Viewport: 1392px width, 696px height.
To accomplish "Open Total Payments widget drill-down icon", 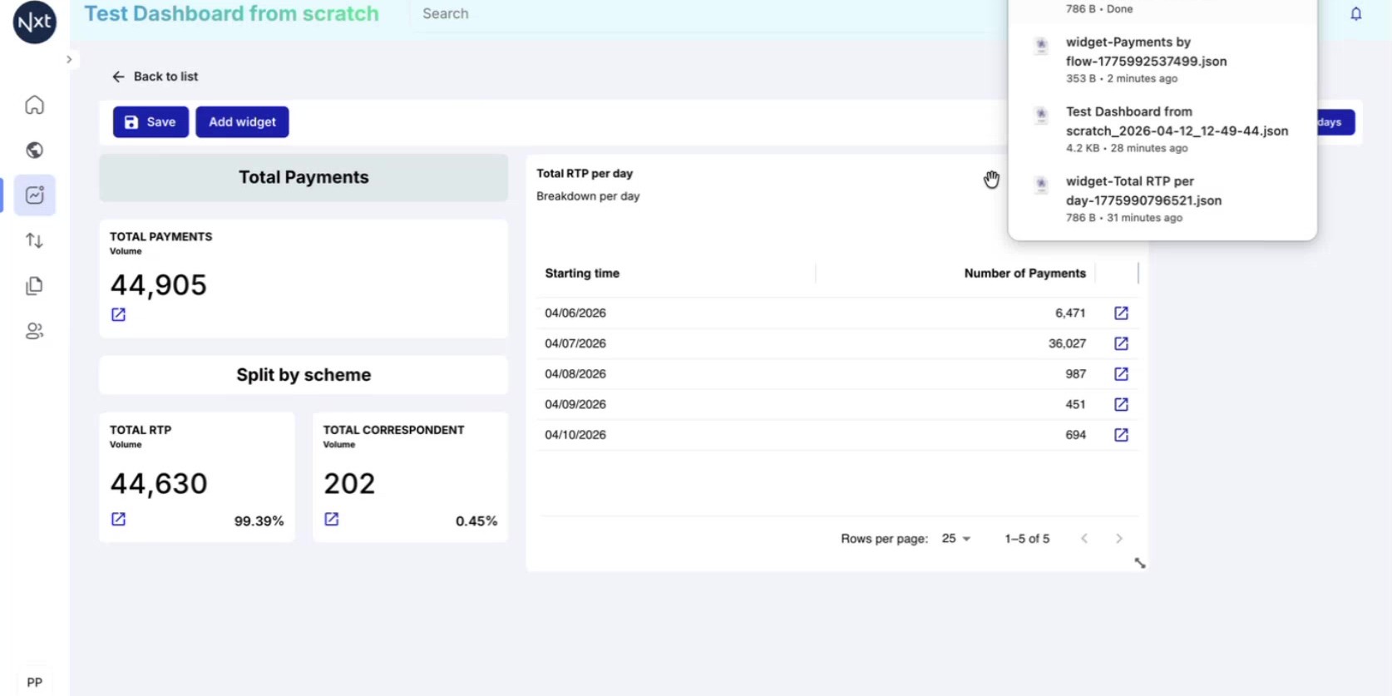I will [118, 314].
